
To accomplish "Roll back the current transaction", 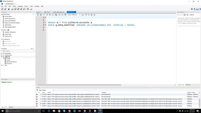I will tap(62, 15).
